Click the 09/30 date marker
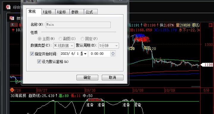214x114 pixels. coord(90,90)
